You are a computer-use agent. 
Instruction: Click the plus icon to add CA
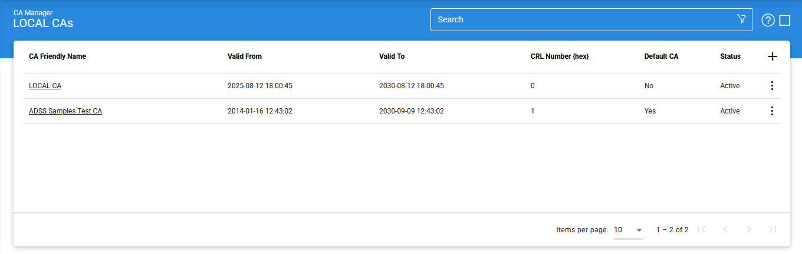(772, 56)
